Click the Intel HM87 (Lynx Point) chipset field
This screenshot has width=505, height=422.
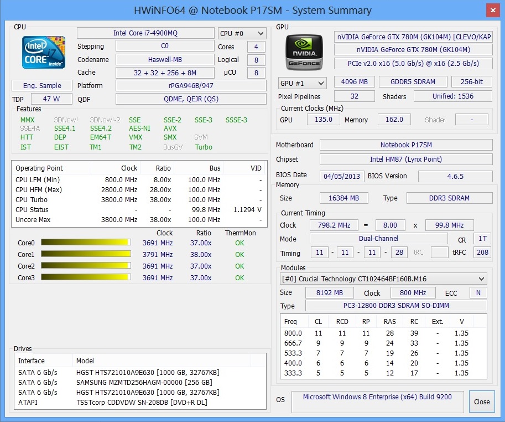click(406, 159)
